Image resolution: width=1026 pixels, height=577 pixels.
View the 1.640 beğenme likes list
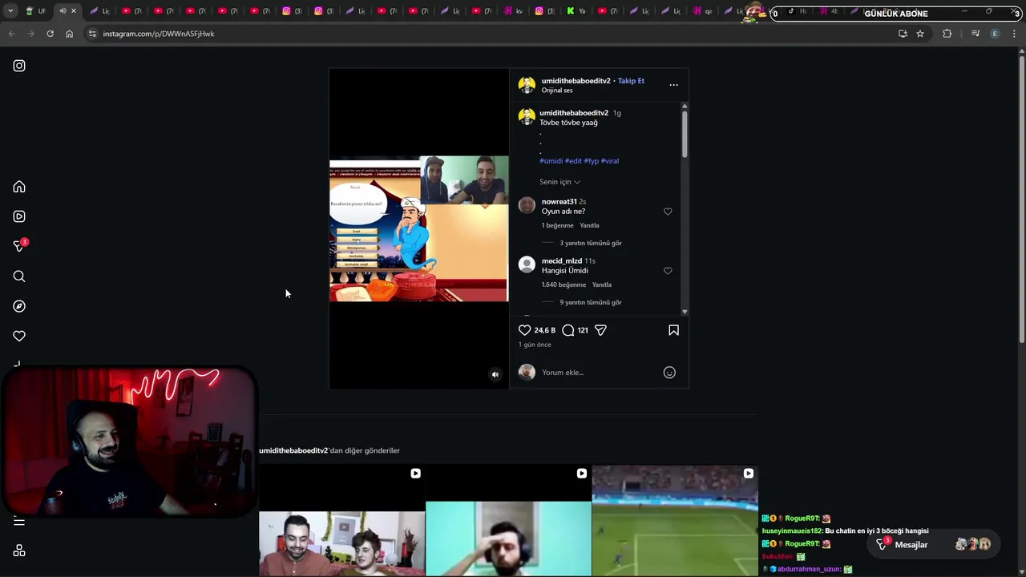click(563, 285)
